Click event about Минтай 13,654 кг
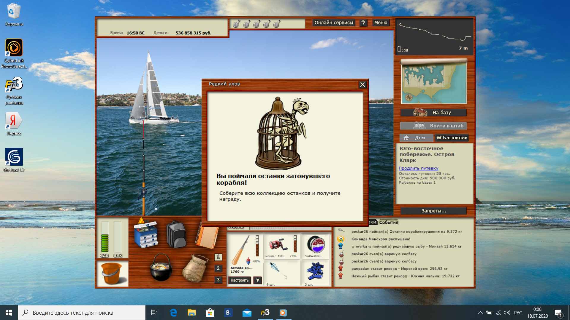 tap(406, 247)
